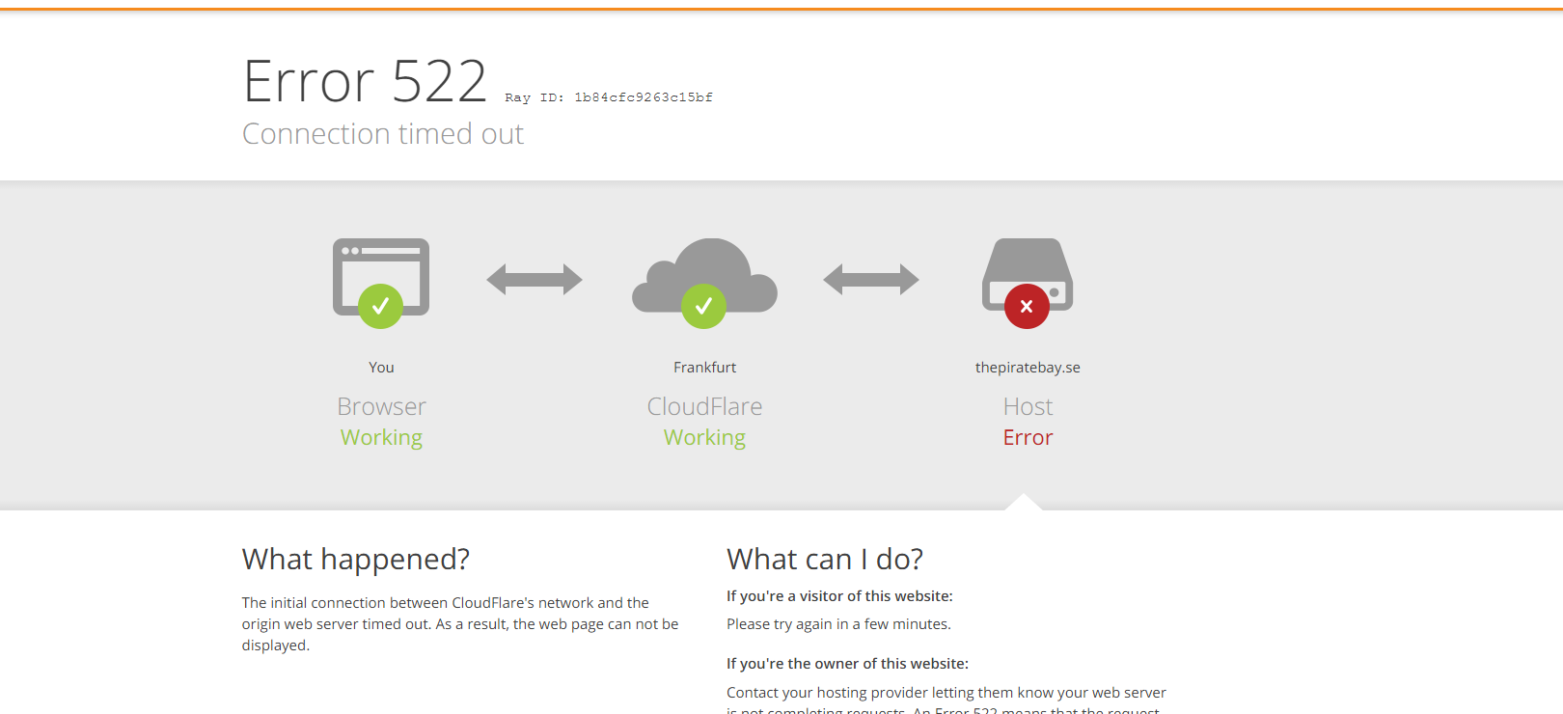Click 'If you're a visitor of this website:'
Image resolution: width=1563 pixels, height=714 pixels.
tap(839, 596)
